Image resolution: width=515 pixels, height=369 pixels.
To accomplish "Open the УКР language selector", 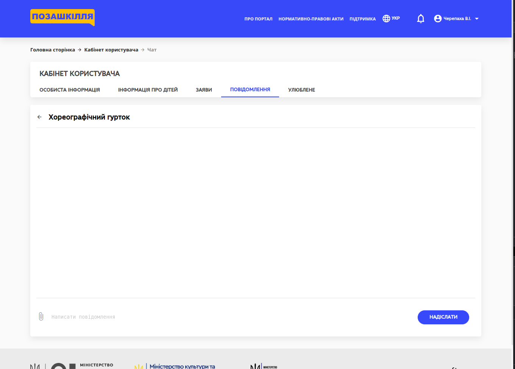I will point(391,18).
